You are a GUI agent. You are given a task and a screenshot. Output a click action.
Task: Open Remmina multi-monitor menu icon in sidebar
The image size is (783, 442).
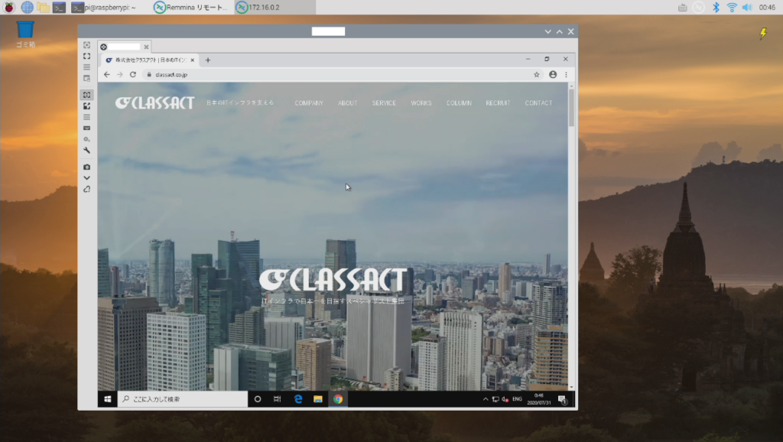[x=87, y=67]
